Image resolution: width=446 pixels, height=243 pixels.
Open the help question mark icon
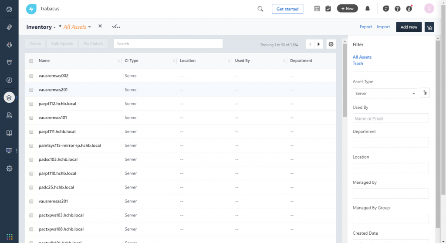pos(397,9)
